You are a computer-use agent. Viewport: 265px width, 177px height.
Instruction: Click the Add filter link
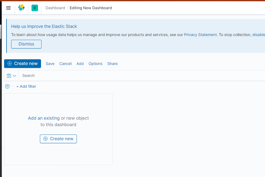click(x=26, y=86)
